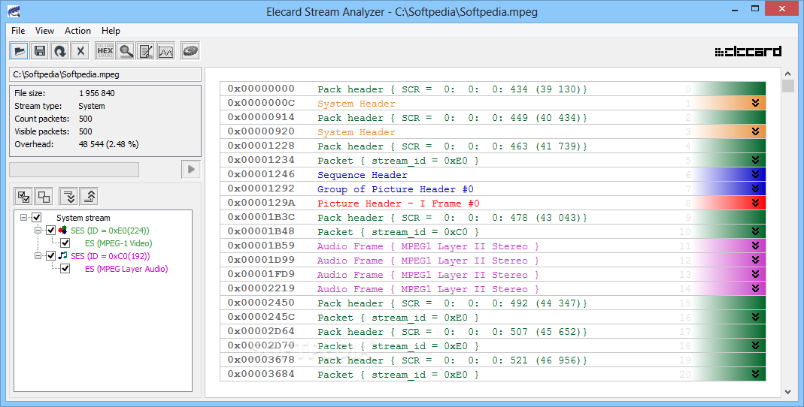
Task: Expand the Packet row at 0x00001234 chevron
Action: pos(755,160)
